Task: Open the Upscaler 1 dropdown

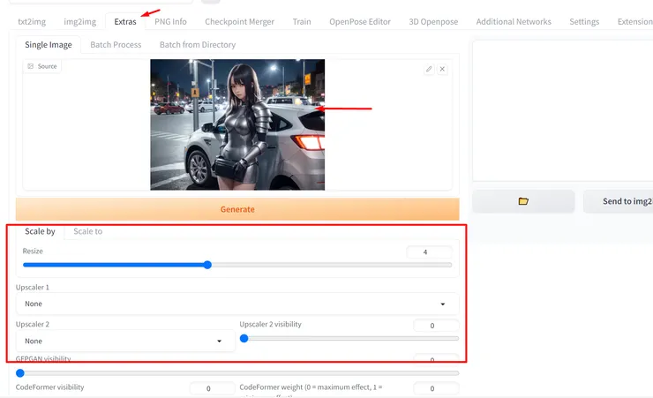Action: [237, 304]
